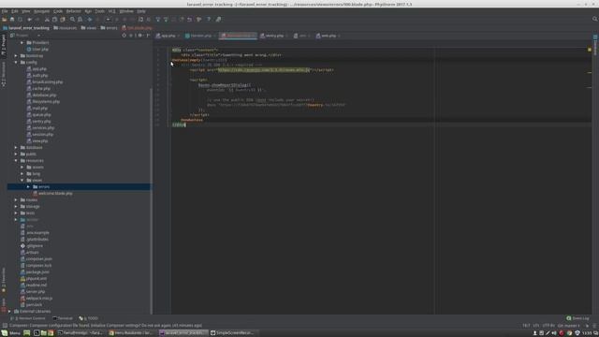The image size is (599, 337).
Task: Hide the Project panel with the hide icon
Action: [x=148, y=36]
